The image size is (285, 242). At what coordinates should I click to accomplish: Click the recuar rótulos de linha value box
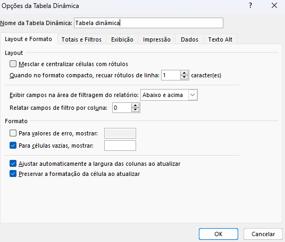point(171,75)
